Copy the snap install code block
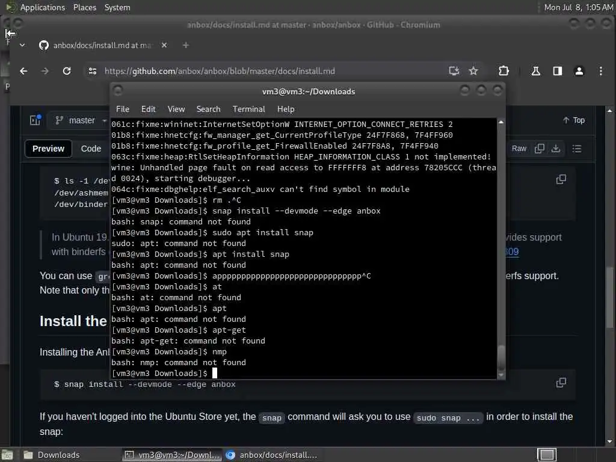The width and height of the screenshot is (616, 462). (561, 383)
